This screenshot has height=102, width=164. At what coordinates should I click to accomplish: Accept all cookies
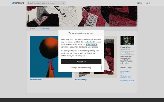pyautogui.click(x=81, y=62)
